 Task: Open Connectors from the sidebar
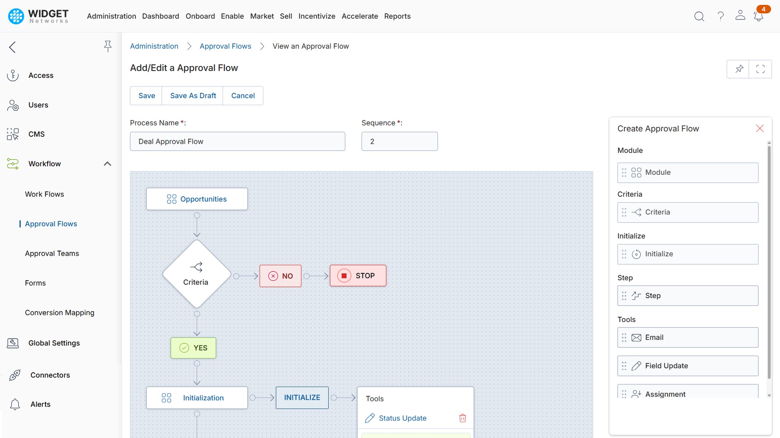point(50,375)
